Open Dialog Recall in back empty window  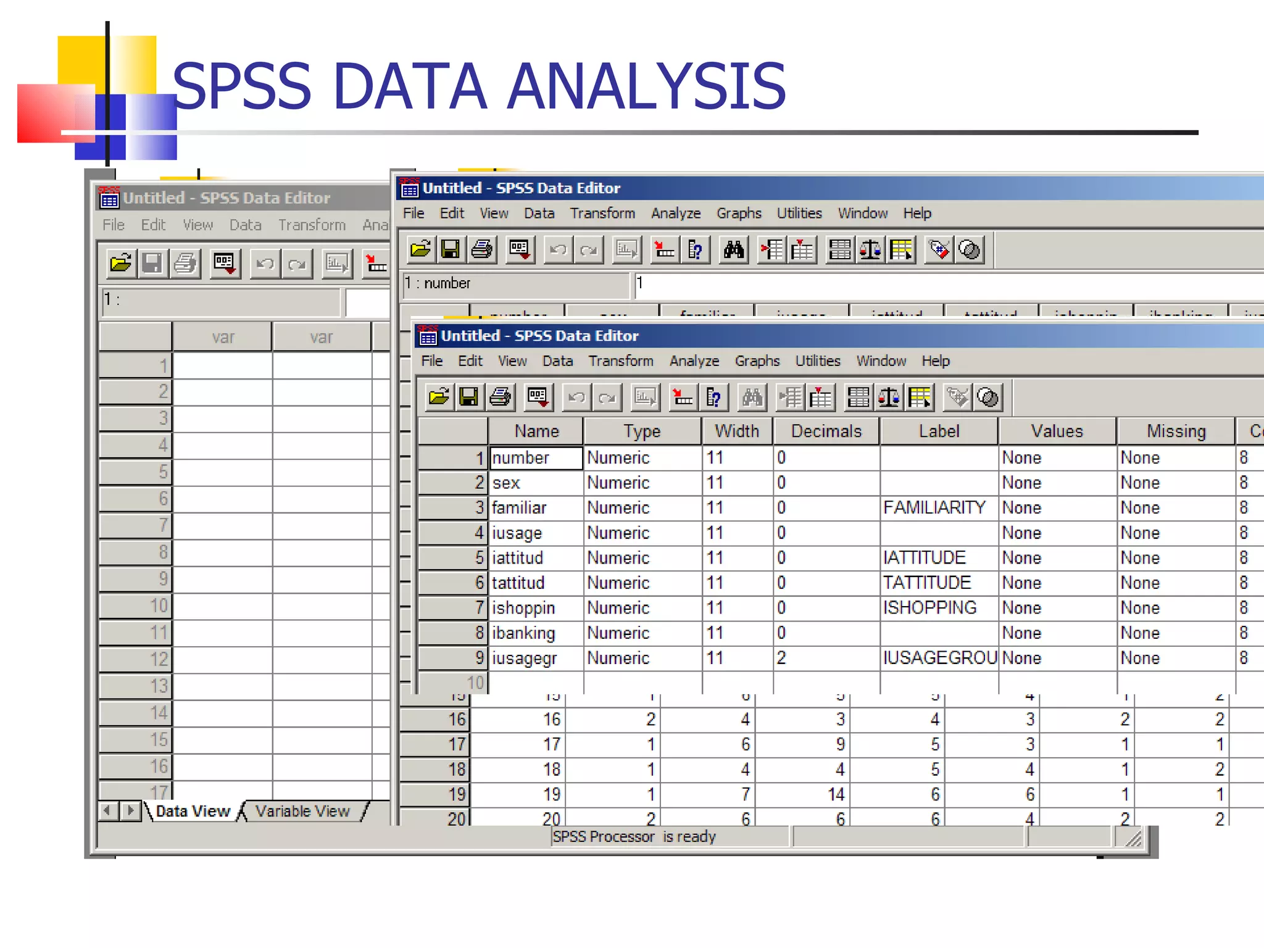click(225, 264)
